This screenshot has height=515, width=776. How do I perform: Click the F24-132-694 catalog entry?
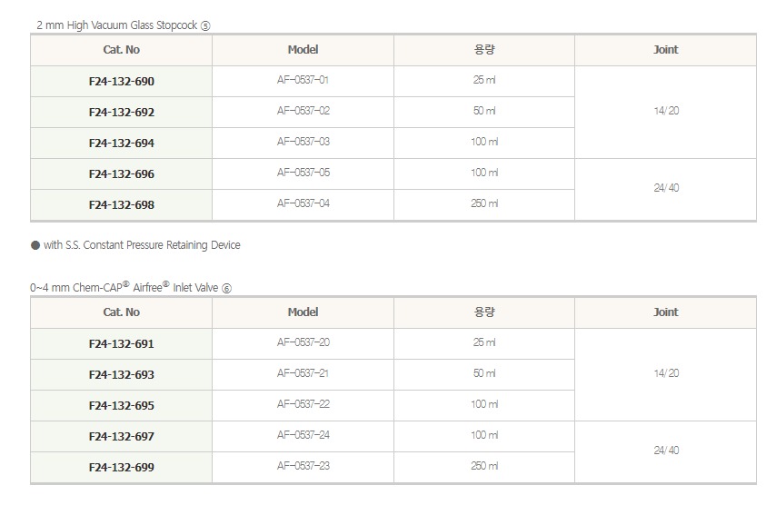click(122, 144)
